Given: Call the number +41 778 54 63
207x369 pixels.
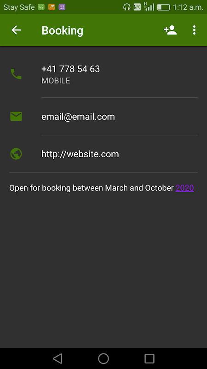Looking at the screenshot, I should tap(71, 69).
